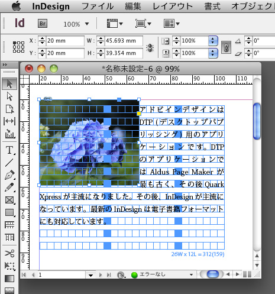Select the Rectangle Frame tool
Image resolution: width=275 pixels, height=294 pixels.
click(x=9, y=200)
